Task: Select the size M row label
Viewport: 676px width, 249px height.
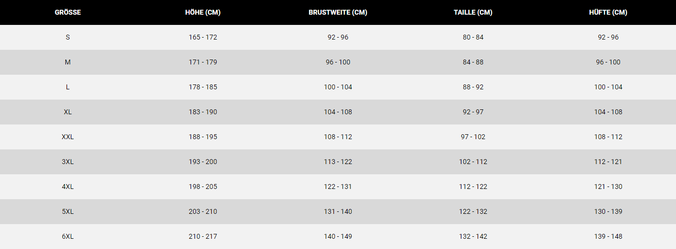Action: (x=67, y=62)
